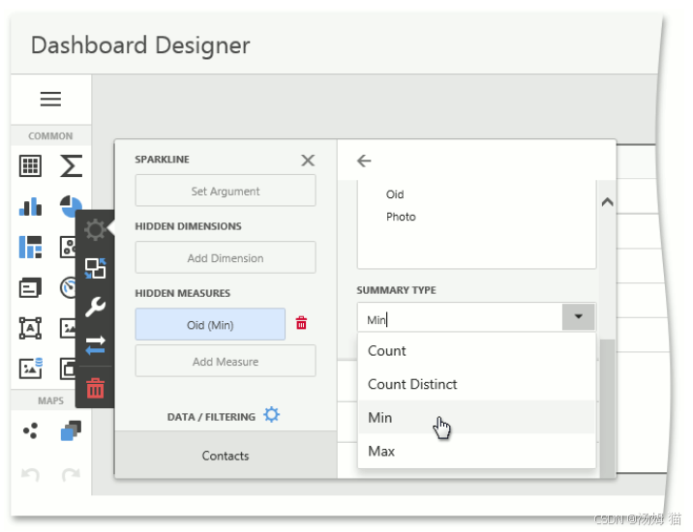Image resolution: width=693 pixels, height=532 pixels.
Task: Choose Count from summary list
Action: pos(476,351)
